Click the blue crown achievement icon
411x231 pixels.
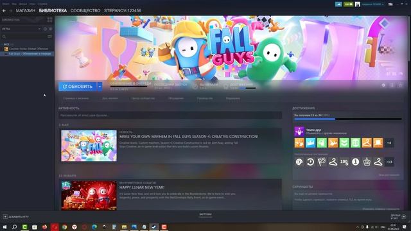(x=310, y=143)
